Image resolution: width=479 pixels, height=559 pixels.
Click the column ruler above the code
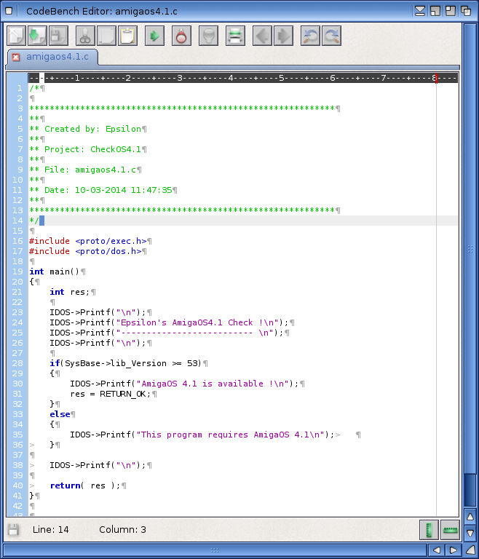pos(242,78)
